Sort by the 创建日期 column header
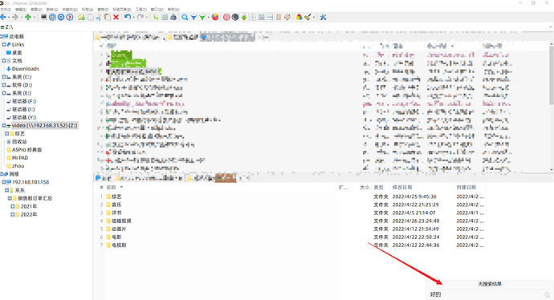The image size is (554, 300). (466, 188)
